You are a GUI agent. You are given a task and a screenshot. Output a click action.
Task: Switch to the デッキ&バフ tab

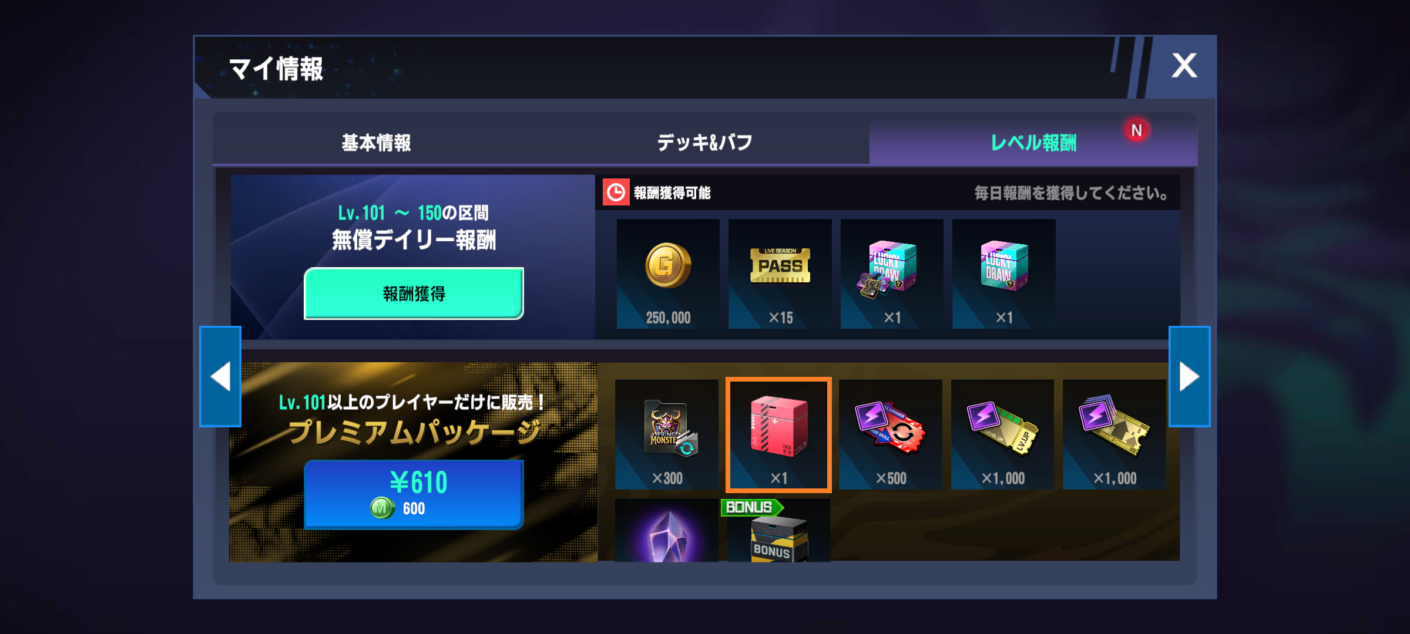click(x=704, y=142)
